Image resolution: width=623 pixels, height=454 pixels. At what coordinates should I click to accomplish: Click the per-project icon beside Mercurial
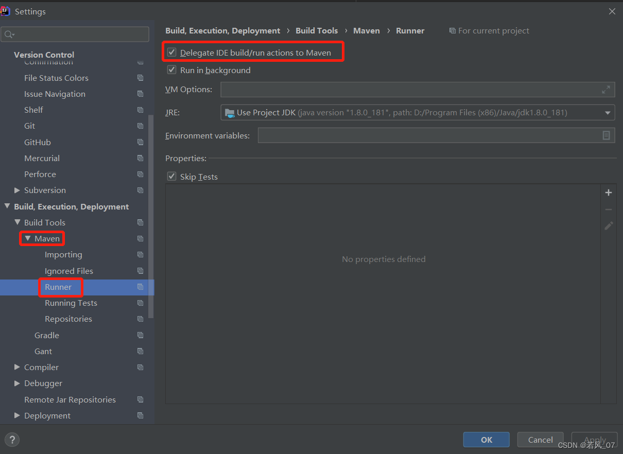[x=140, y=158]
